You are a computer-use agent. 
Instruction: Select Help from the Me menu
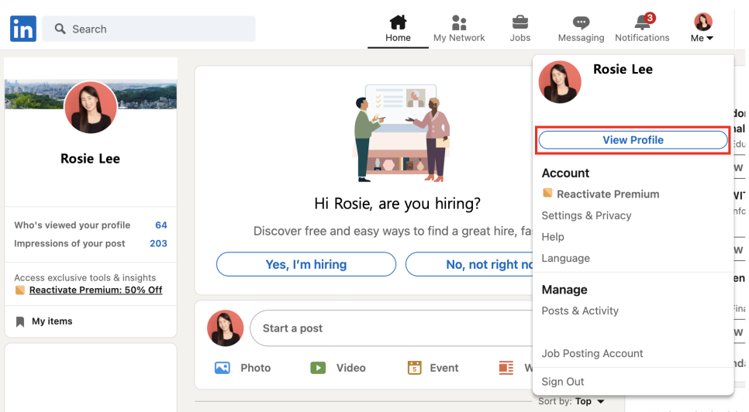pyautogui.click(x=553, y=237)
